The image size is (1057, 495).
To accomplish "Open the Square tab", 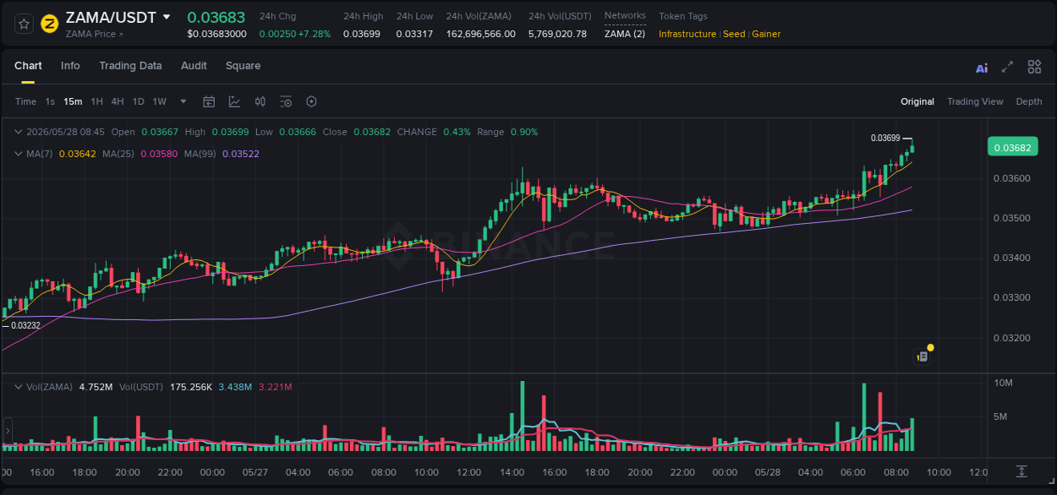I will (x=243, y=66).
